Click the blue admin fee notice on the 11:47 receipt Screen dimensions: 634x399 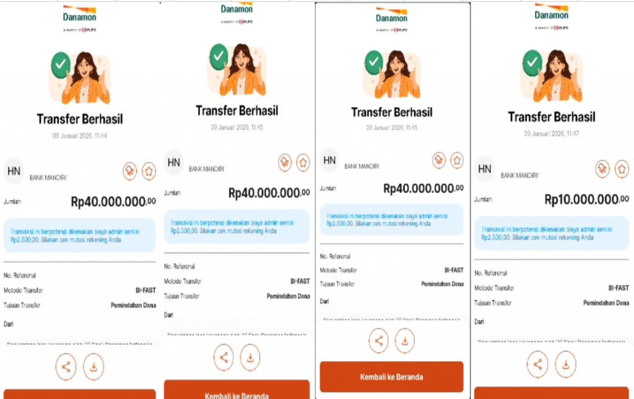click(552, 233)
